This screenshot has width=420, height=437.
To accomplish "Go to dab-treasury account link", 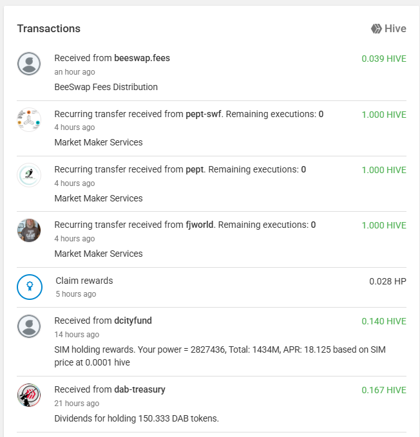I will click(140, 389).
